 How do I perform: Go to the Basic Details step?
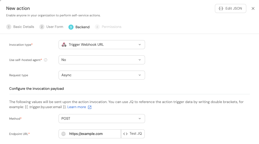tap(23, 27)
